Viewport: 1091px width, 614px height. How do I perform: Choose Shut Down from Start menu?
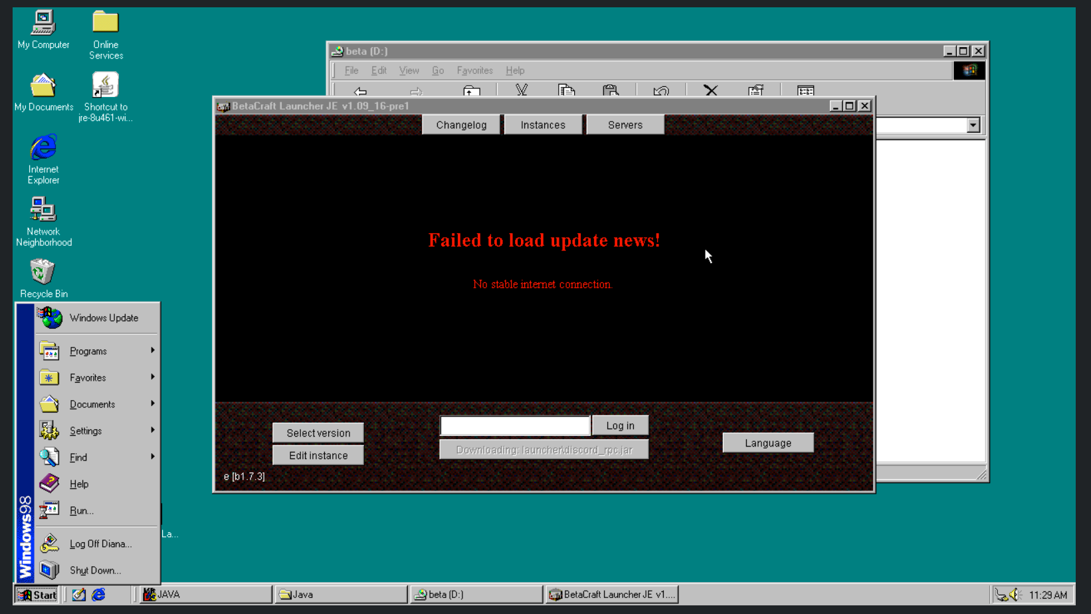pos(95,570)
